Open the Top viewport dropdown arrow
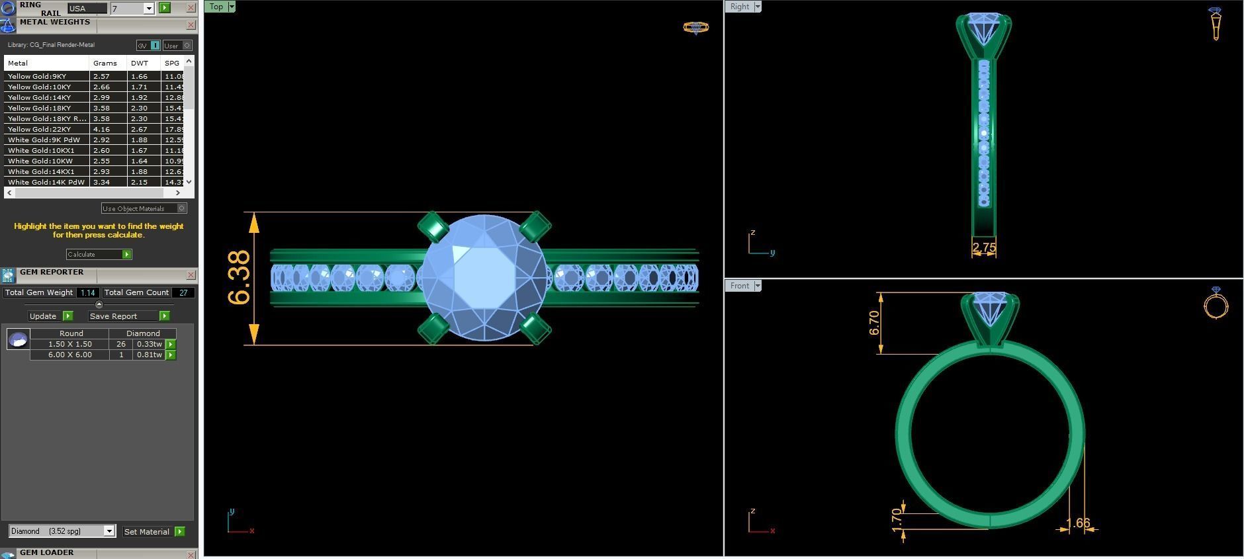1244x559 pixels. tap(232, 7)
